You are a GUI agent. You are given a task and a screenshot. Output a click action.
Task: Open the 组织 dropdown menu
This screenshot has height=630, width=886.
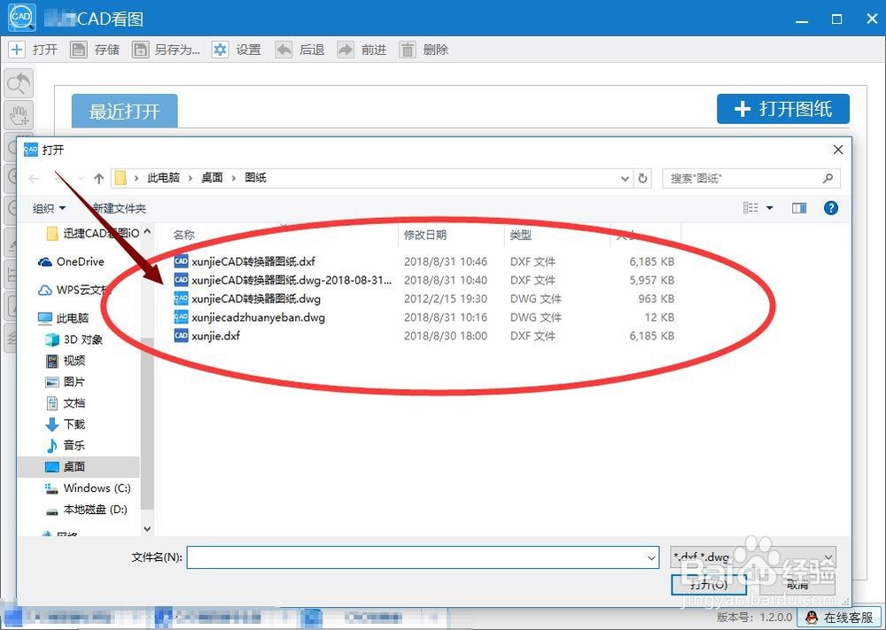(x=49, y=208)
